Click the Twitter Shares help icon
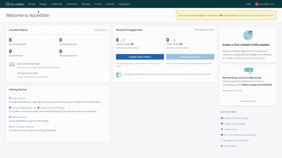This screenshot has height=158, width=282. pyautogui.click(x=181, y=44)
